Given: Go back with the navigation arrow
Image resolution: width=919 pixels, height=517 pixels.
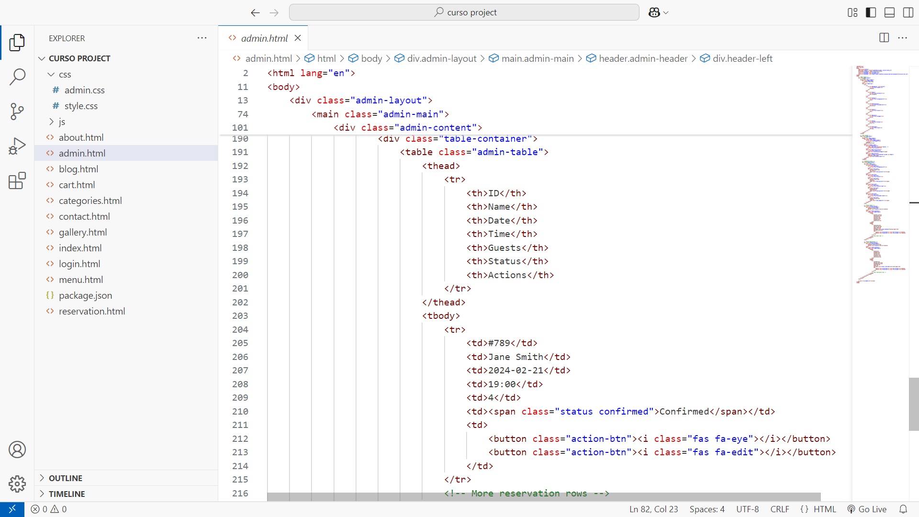Looking at the screenshot, I should click(x=255, y=12).
